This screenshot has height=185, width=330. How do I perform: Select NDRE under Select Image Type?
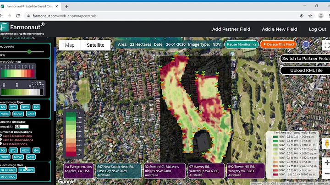click(5, 114)
